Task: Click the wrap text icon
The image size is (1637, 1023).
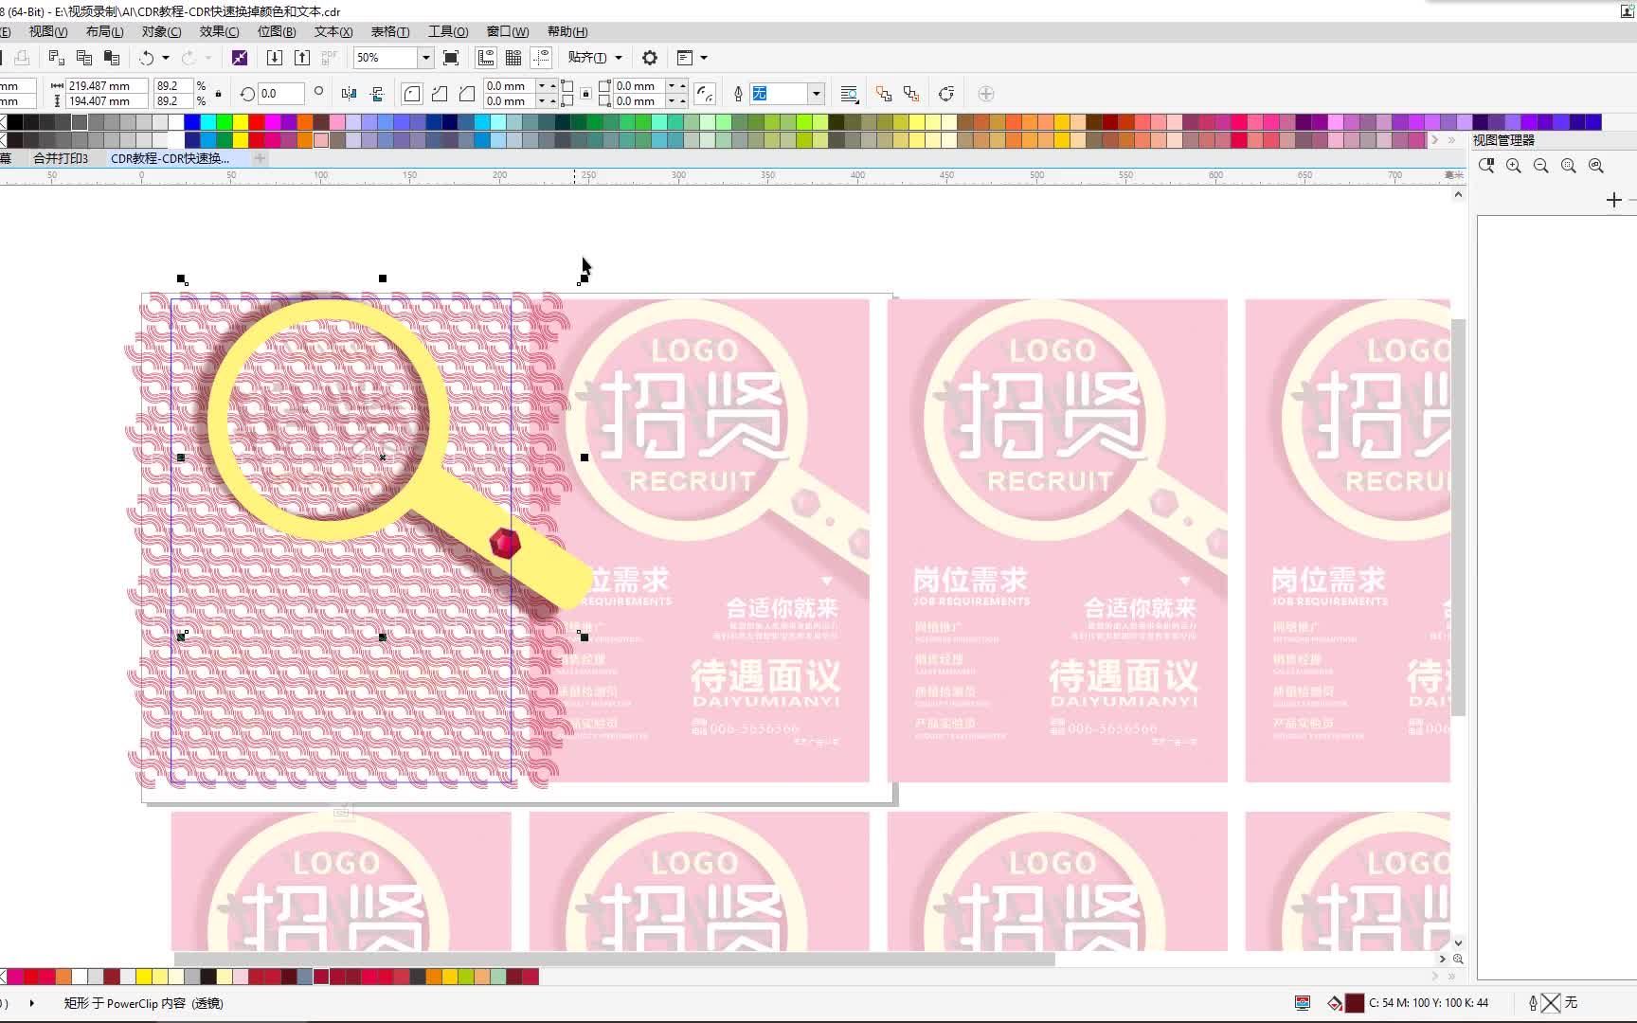Action: (849, 94)
